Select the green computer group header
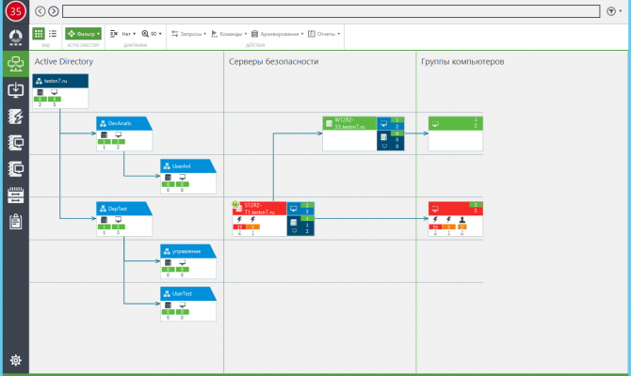This screenshot has height=376, width=631. click(456, 123)
